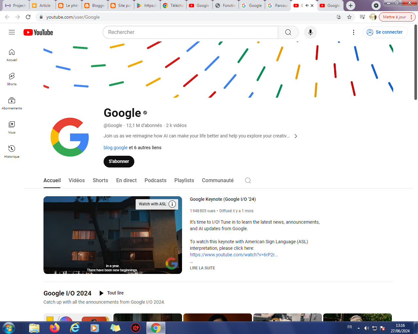This screenshot has height=334, width=418.
Task: Search within the channel using magnifier icon
Action: 248,181
